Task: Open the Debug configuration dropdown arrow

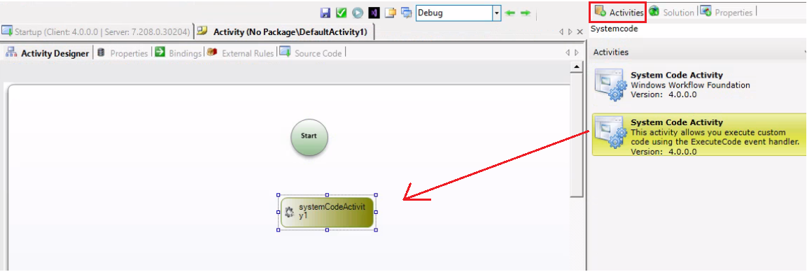Action: [x=497, y=13]
